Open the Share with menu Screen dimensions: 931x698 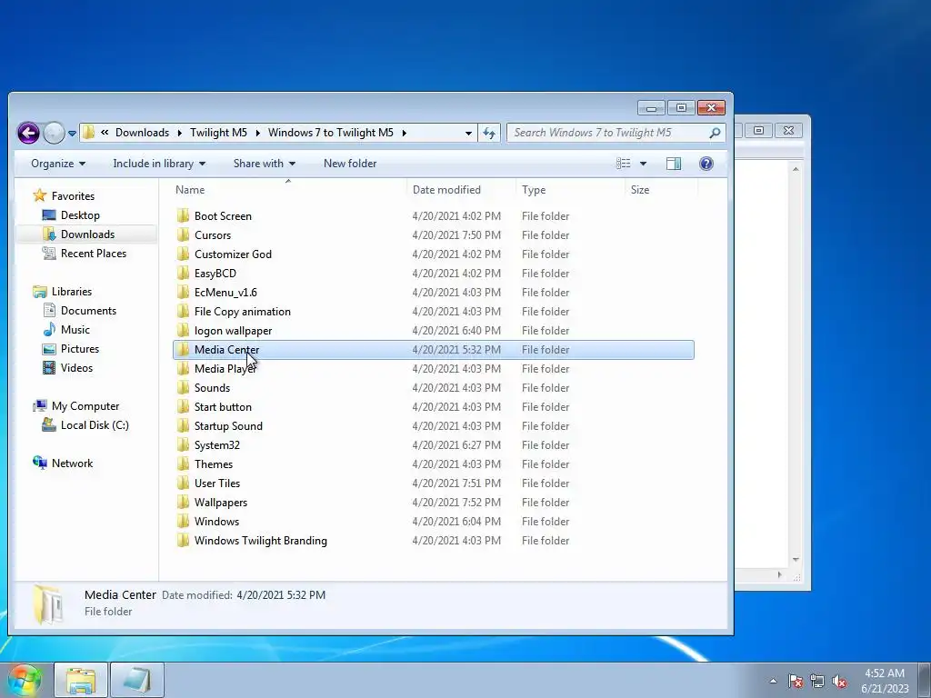coord(265,164)
